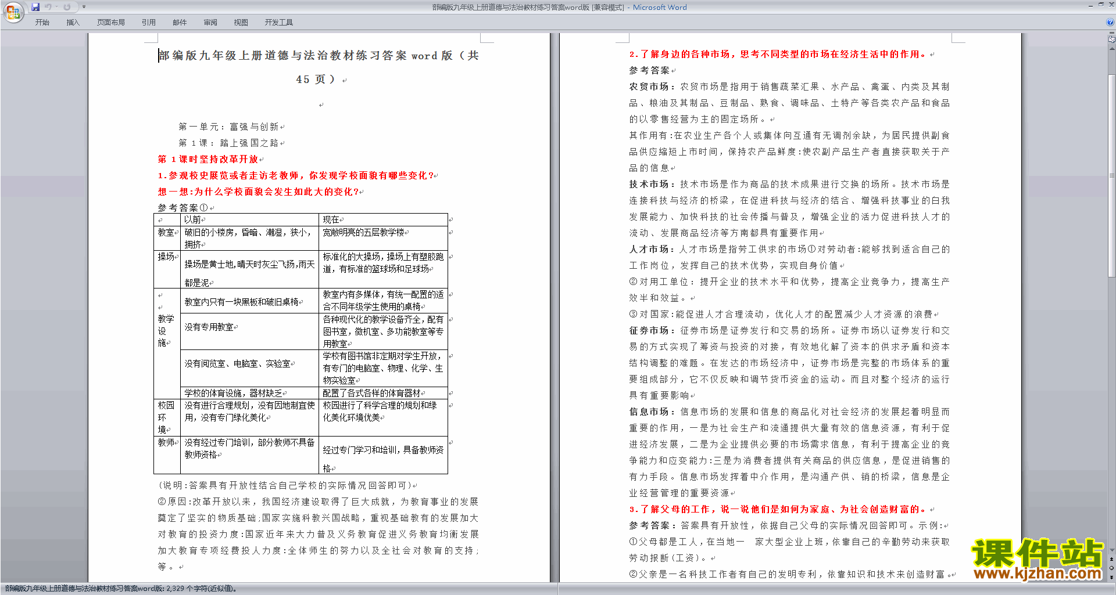Image resolution: width=1116 pixels, height=595 pixels.
Task: Click the table row label '教室'
Action: pos(166,232)
